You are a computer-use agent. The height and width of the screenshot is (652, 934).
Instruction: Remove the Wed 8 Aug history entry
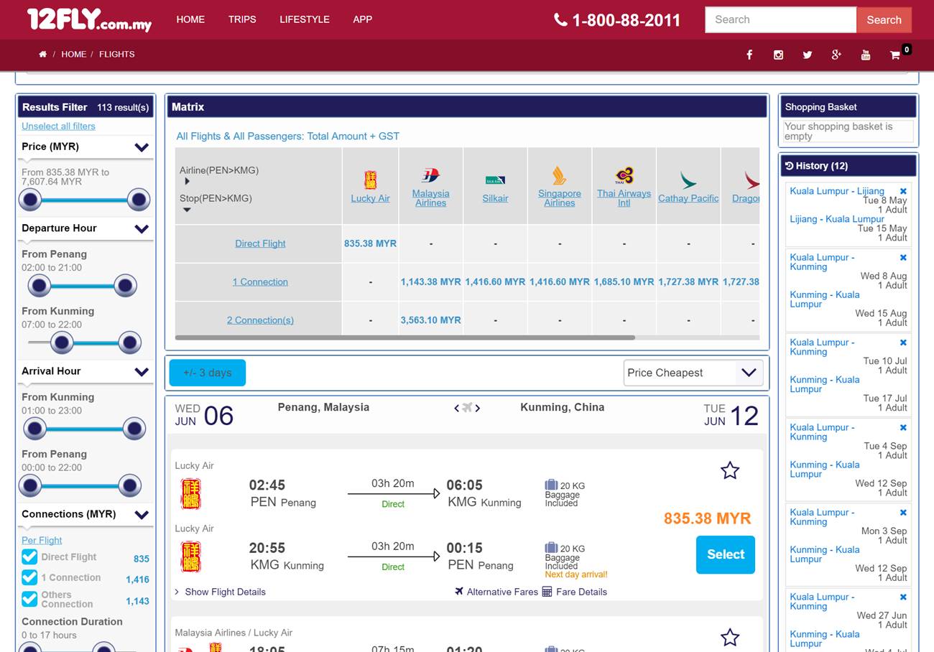[x=903, y=258]
